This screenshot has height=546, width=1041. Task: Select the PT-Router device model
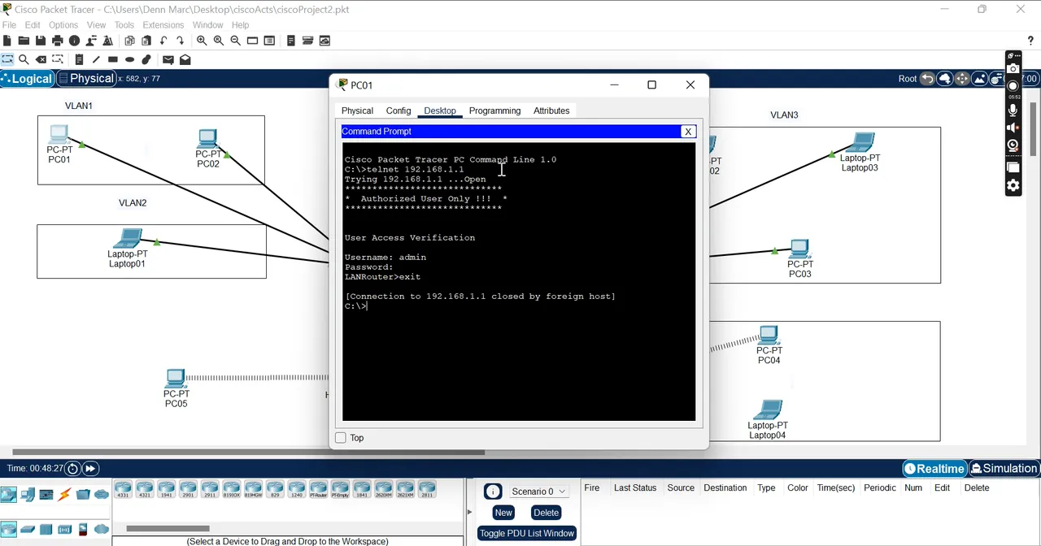(318, 490)
